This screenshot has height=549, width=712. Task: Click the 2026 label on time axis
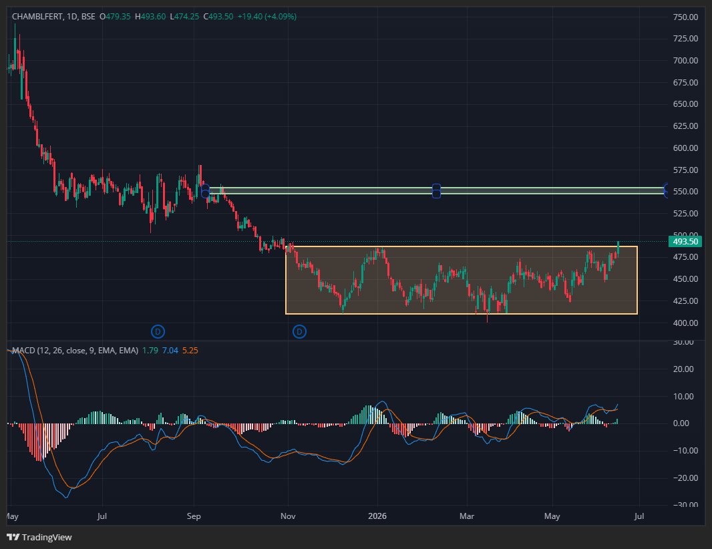377,516
